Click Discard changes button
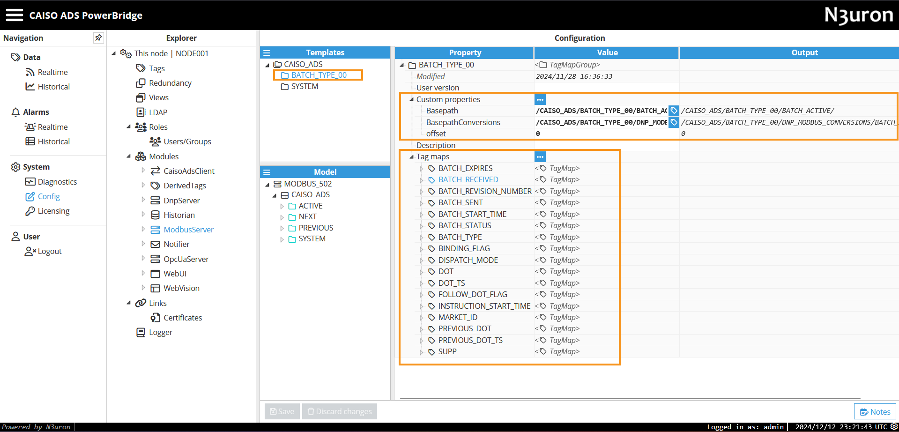Viewport: 899px width, 432px height. pos(340,411)
